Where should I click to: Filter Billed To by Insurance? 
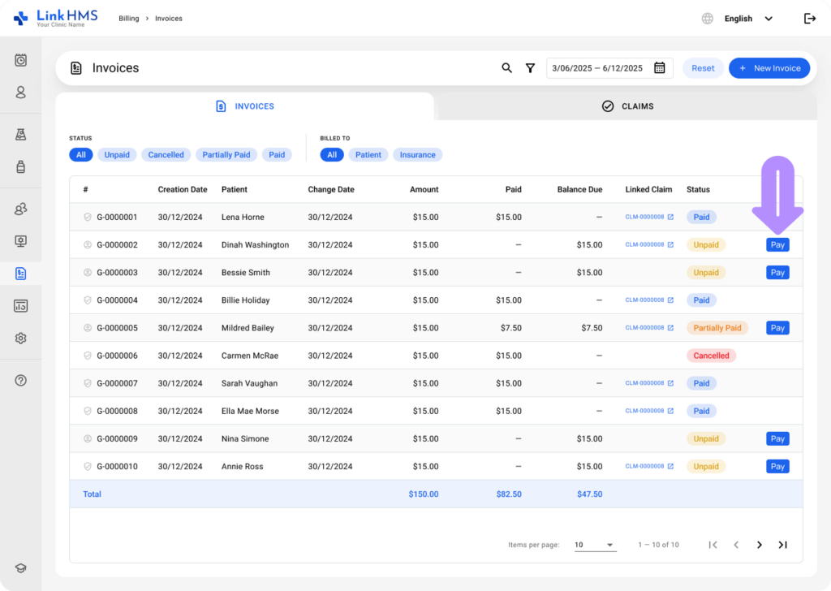[418, 155]
